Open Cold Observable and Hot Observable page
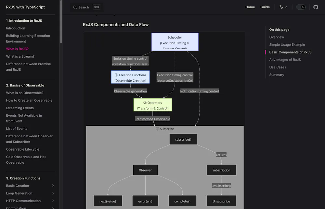The height and width of the screenshot is (209, 325). pyautogui.click(x=26, y=160)
